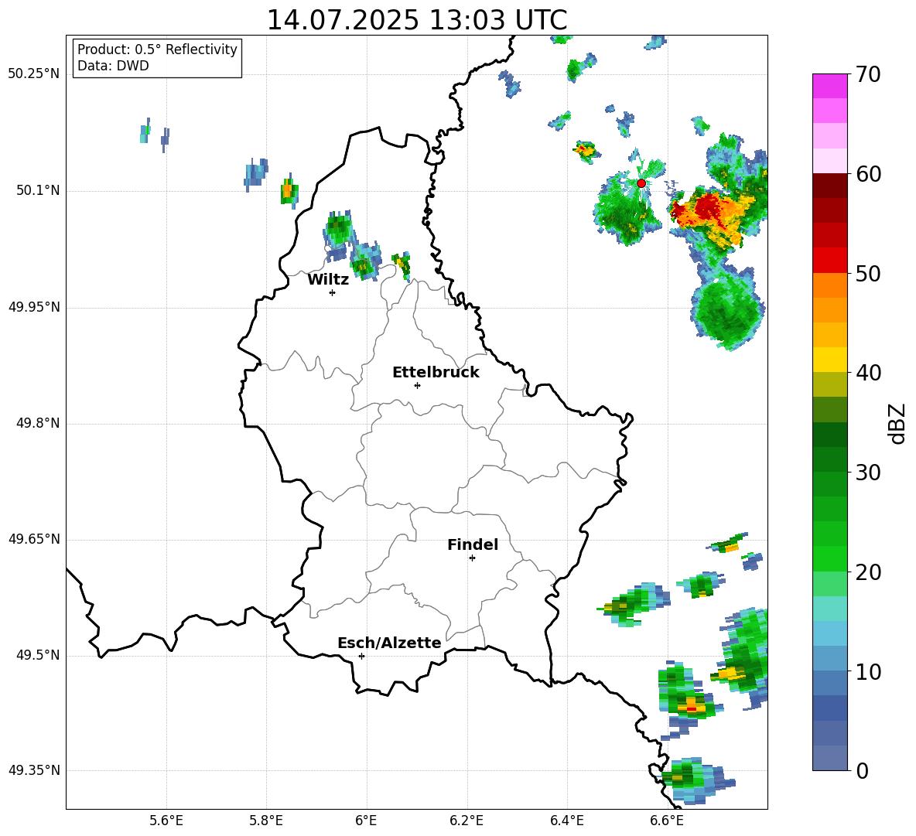Click the latitude label '50.25°N'
The image size is (916, 836).
[34, 74]
